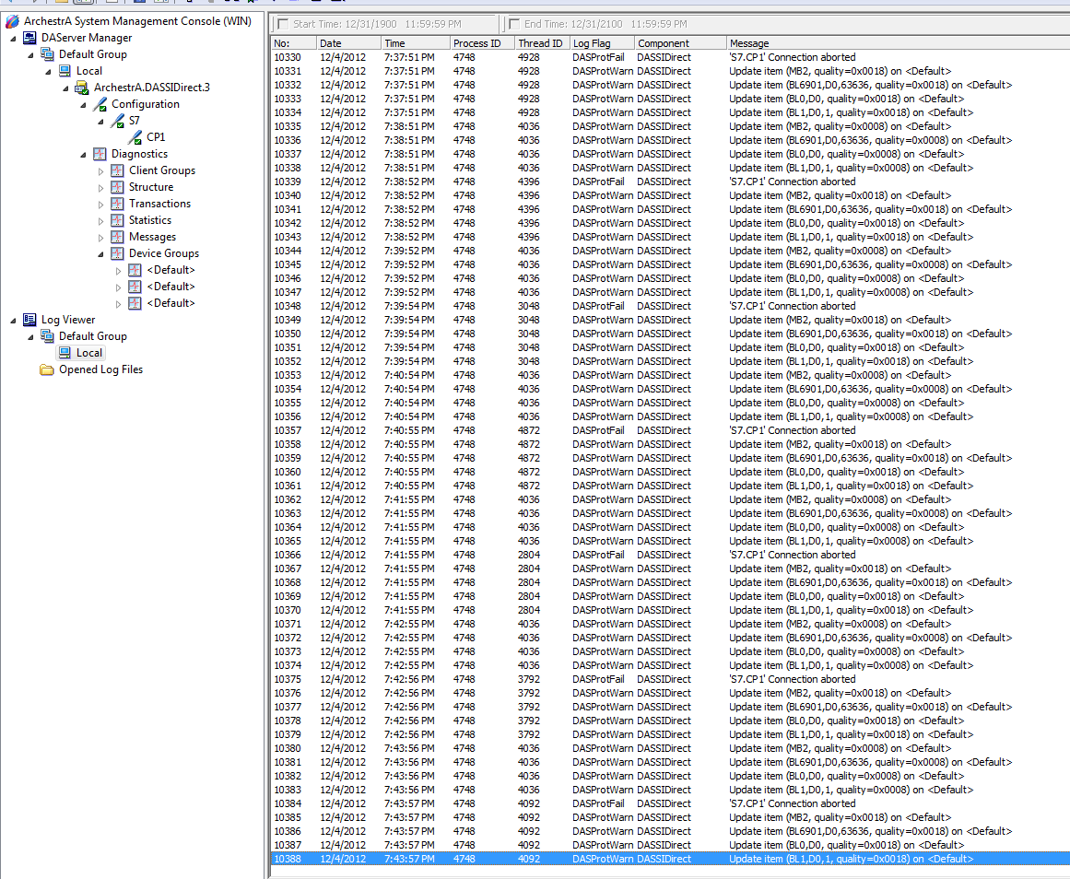Open the Opened Log Files folder icon
Screen dimensions: 1070x879
[47, 369]
